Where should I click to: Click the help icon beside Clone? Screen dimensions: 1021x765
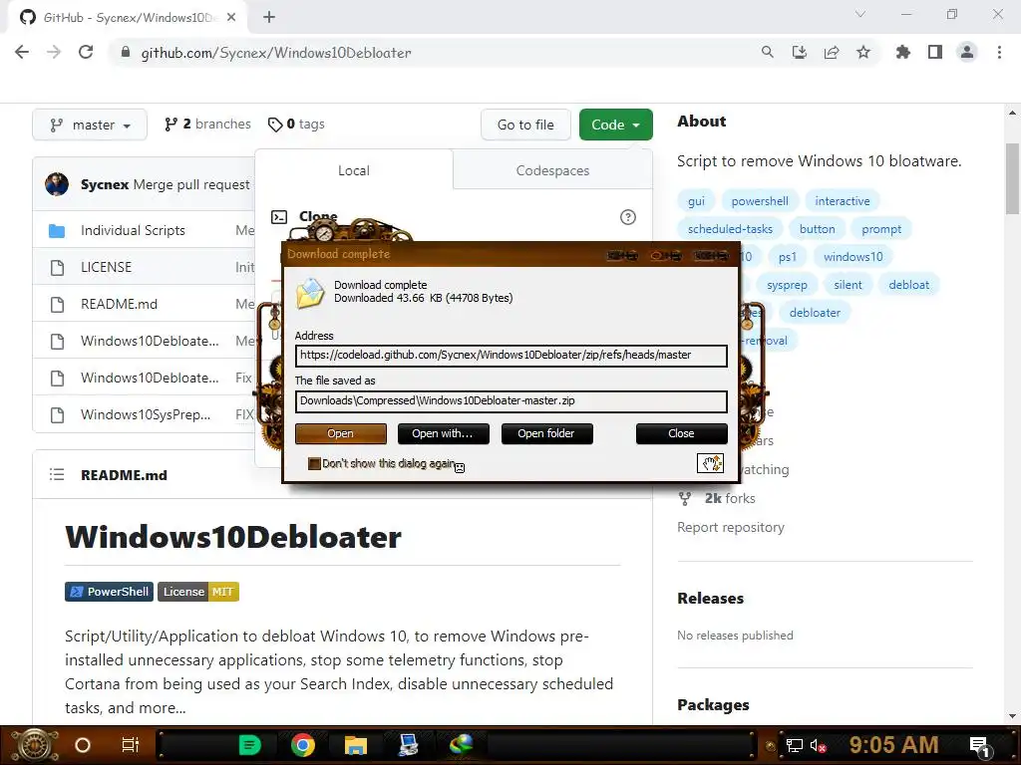[x=628, y=217]
